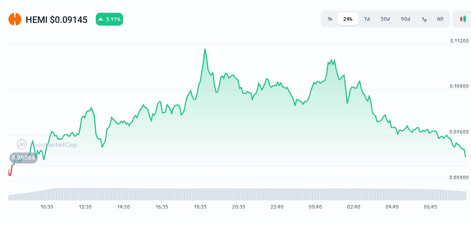Select the 7d time range
The width and height of the screenshot is (471, 225).
click(367, 19)
